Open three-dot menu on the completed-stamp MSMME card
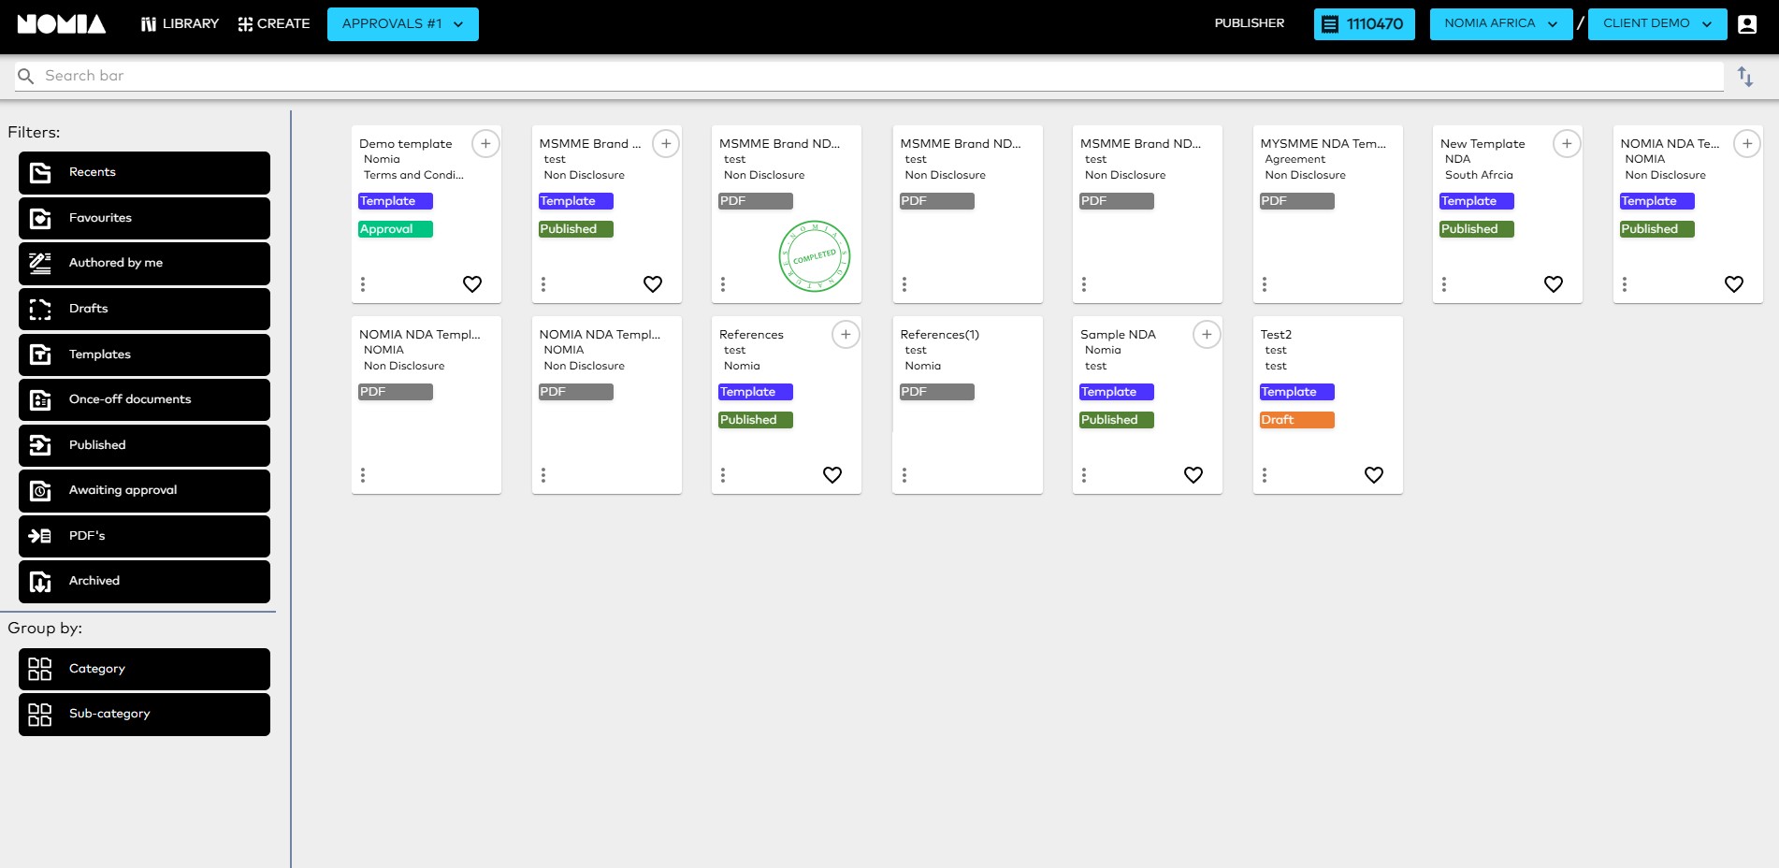 (723, 284)
